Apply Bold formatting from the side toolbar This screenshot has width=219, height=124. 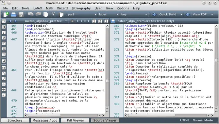click(4, 27)
